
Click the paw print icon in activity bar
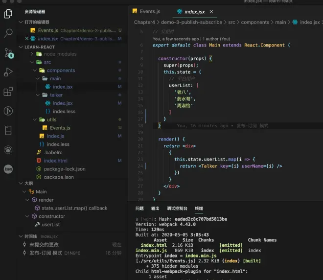click(8, 150)
